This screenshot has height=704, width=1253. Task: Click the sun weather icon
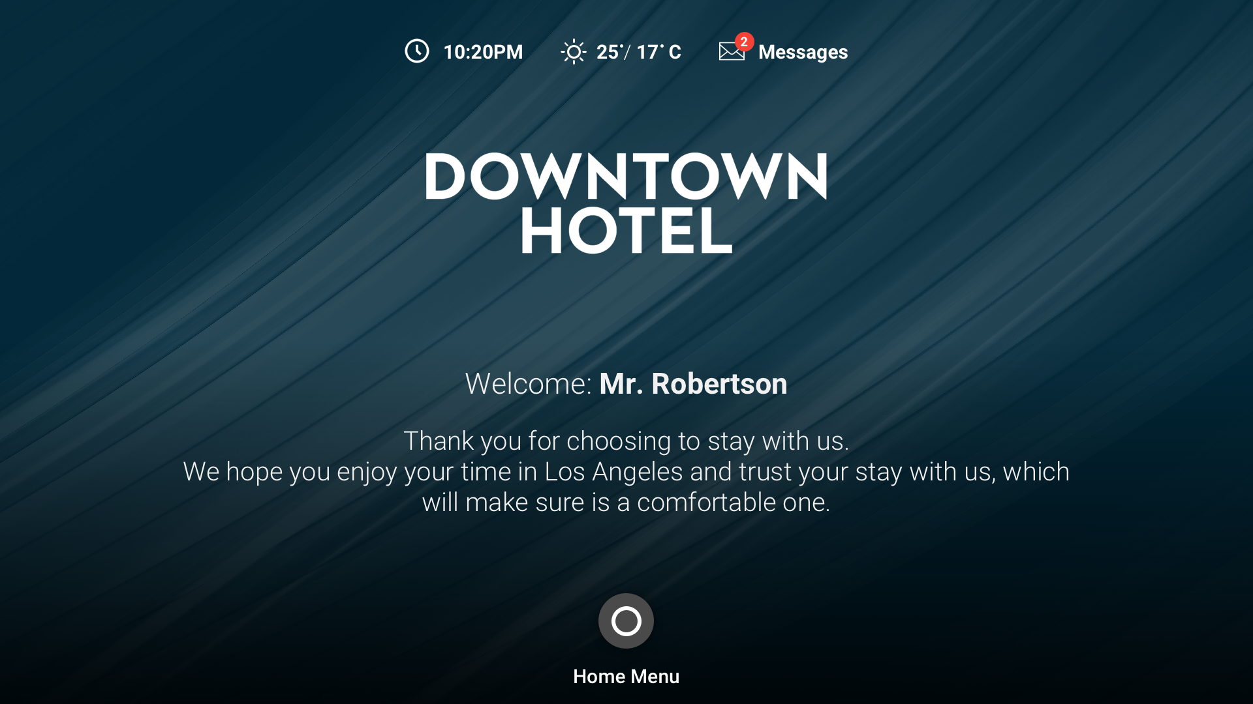(x=574, y=51)
